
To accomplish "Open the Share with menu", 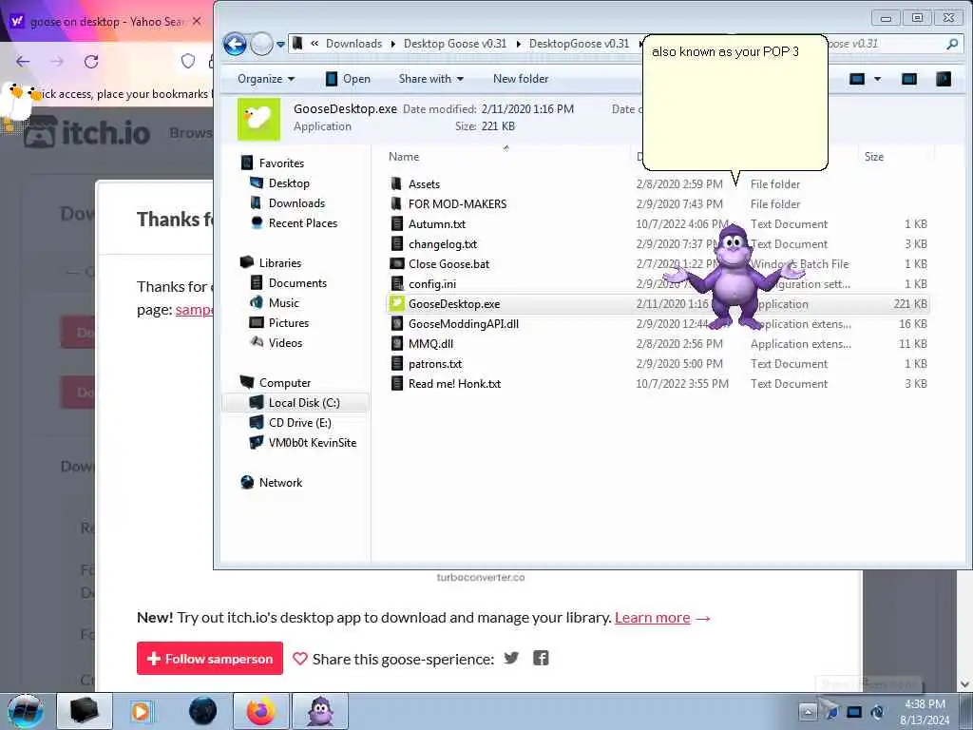I will point(431,79).
